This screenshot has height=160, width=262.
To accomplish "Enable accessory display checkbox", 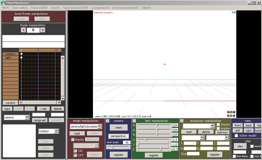I will point(218,124).
